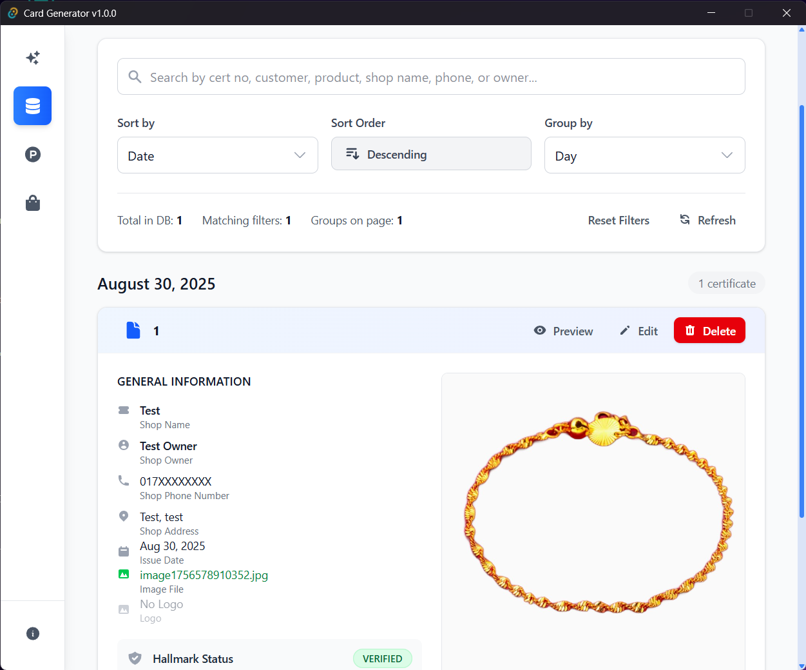Toggle the Descending sort order button

(431, 154)
